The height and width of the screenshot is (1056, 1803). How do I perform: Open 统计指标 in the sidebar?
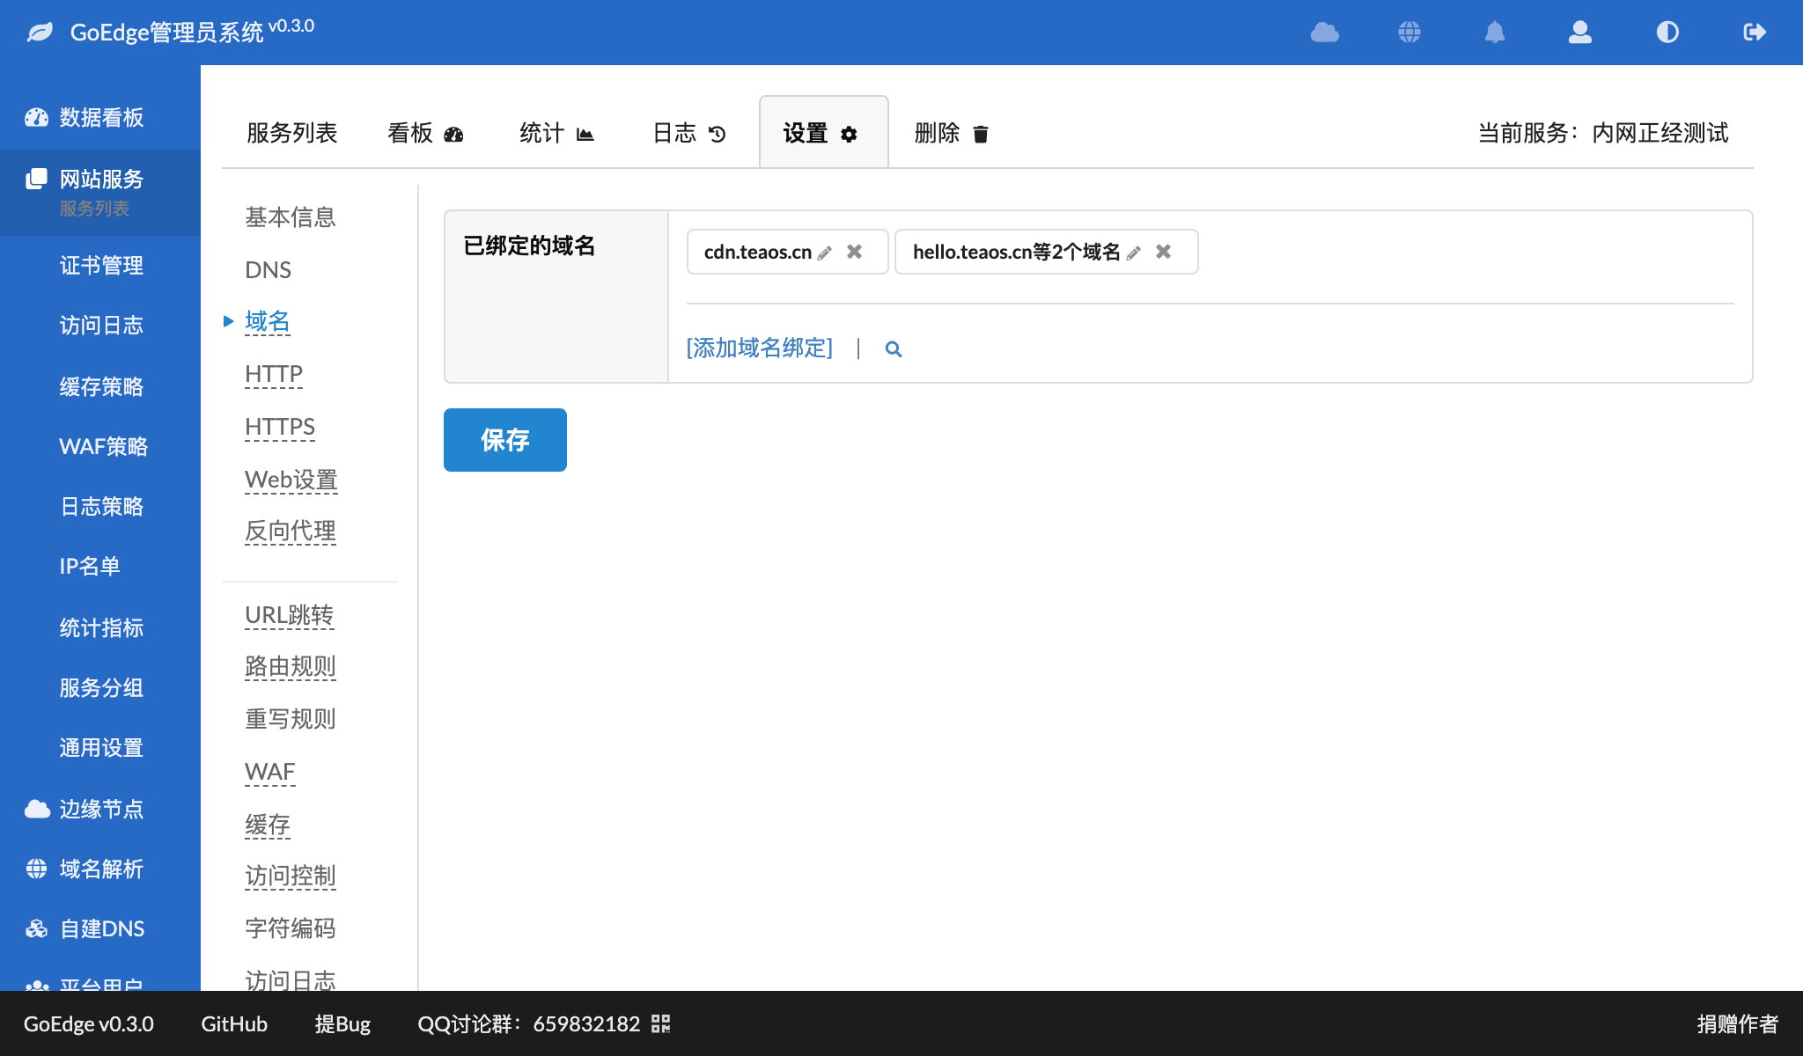coord(100,628)
